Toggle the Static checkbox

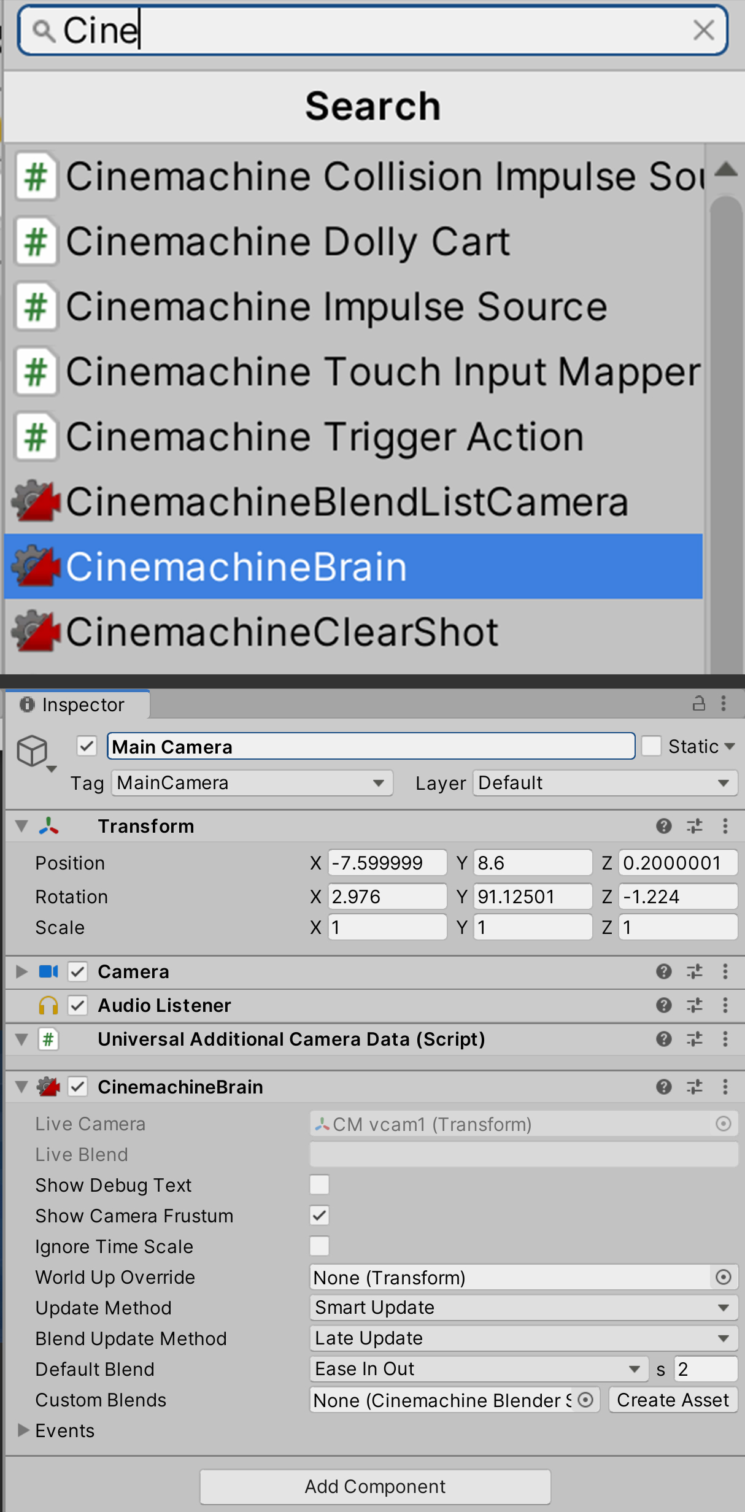(x=650, y=746)
